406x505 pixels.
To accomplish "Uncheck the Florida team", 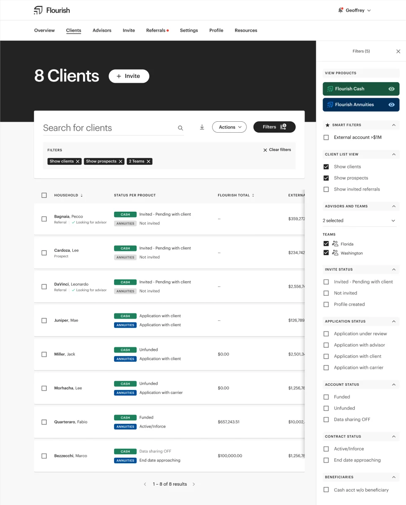I will [x=326, y=243].
